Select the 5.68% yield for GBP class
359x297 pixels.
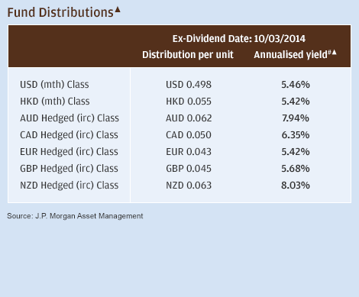[x=296, y=169]
